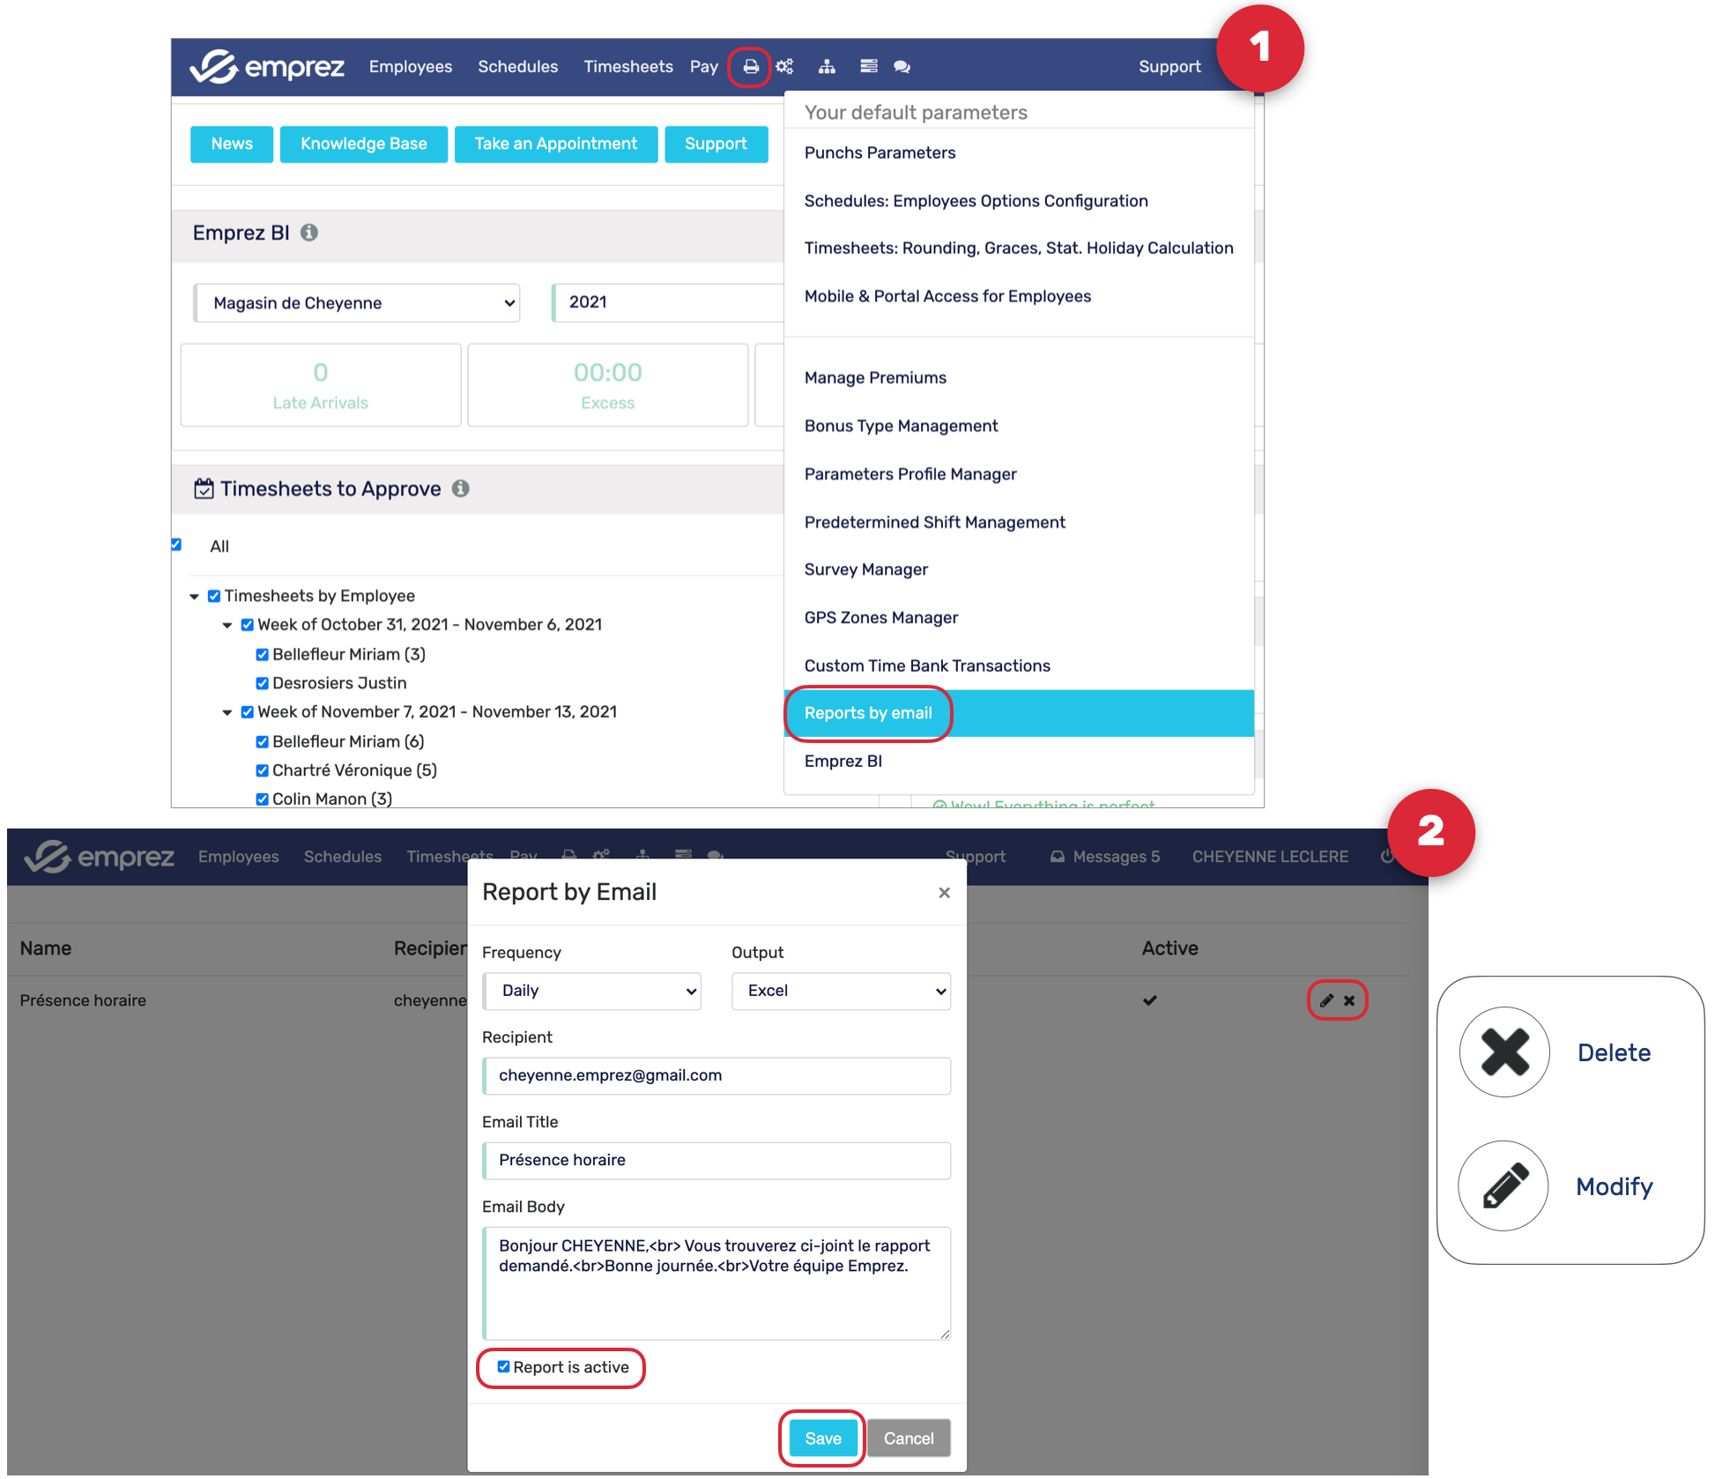1715x1479 pixels.
Task: Close the Report by Email dialog
Action: (x=944, y=893)
